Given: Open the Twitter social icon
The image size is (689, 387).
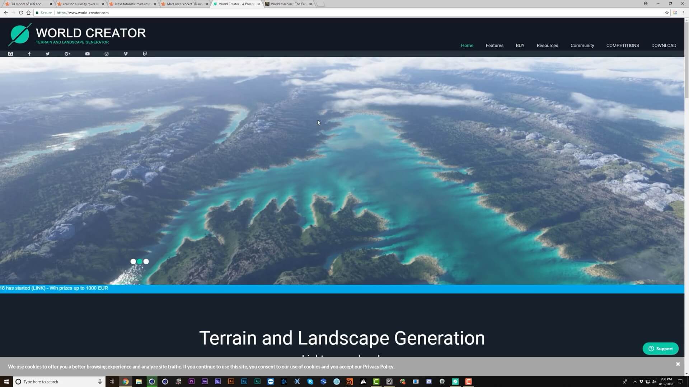Looking at the screenshot, I should (x=47, y=54).
